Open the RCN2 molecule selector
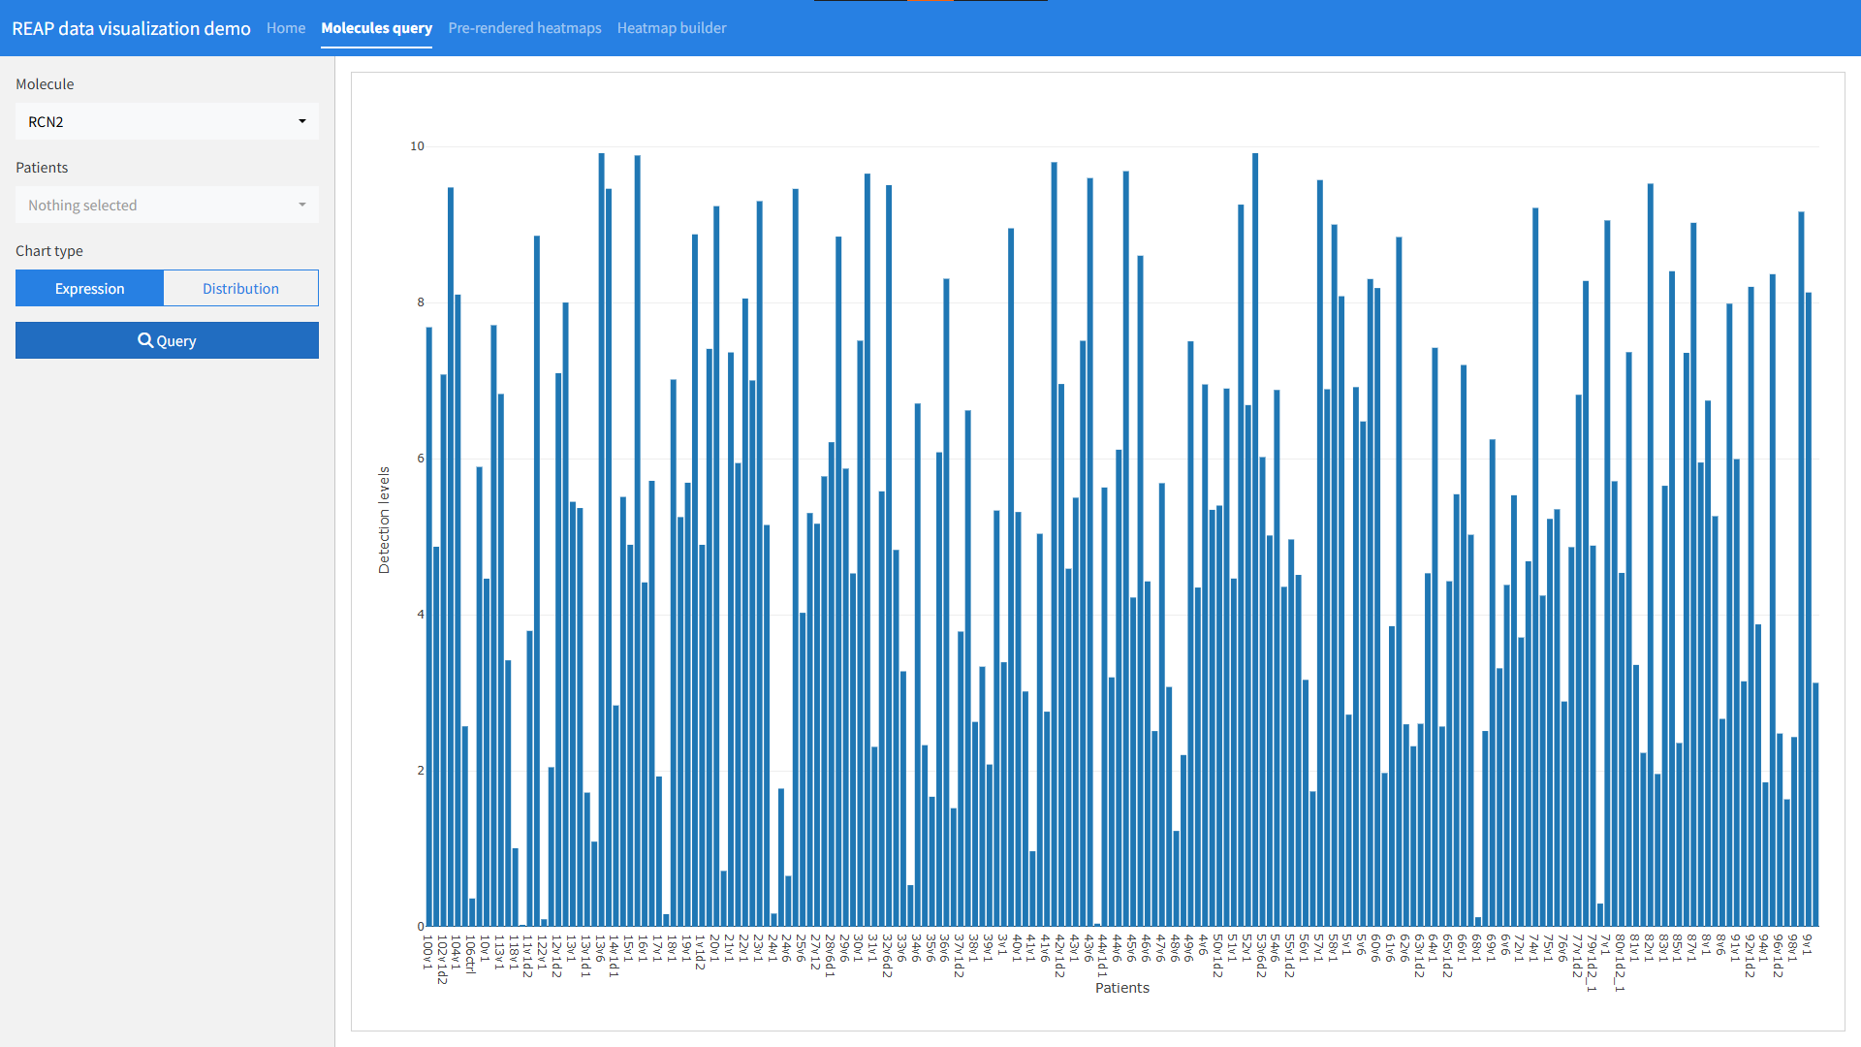The image size is (1861, 1047). coord(155,121)
